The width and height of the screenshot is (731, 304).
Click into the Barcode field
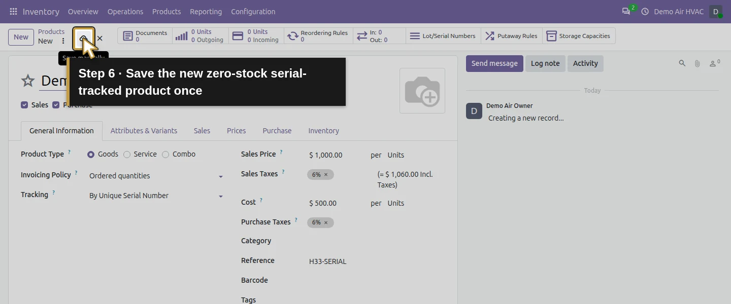pyautogui.click(x=376, y=281)
